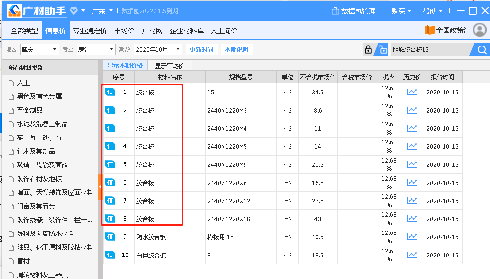Switch to 人工询价 tab
Viewport: 490px width, 279px height.
pos(224,31)
